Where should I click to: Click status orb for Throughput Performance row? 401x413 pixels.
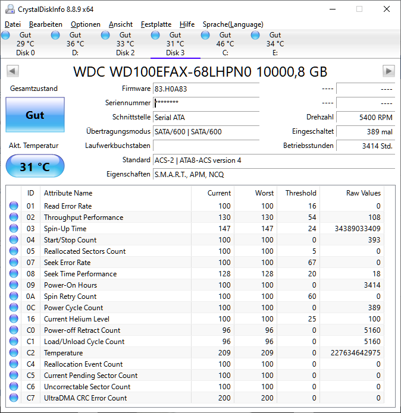coord(14,217)
